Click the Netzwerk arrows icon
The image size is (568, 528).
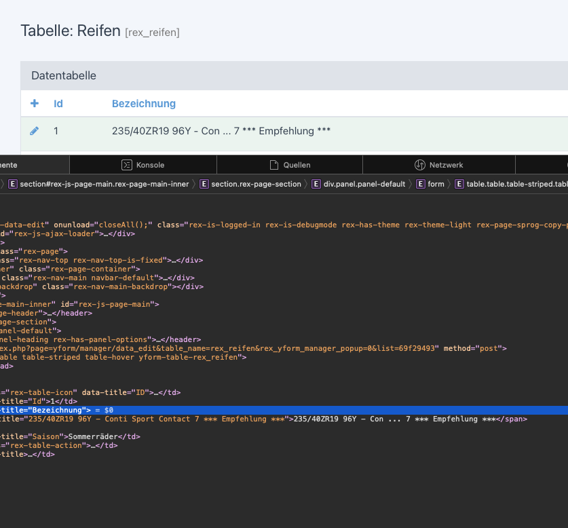coord(420,165)
